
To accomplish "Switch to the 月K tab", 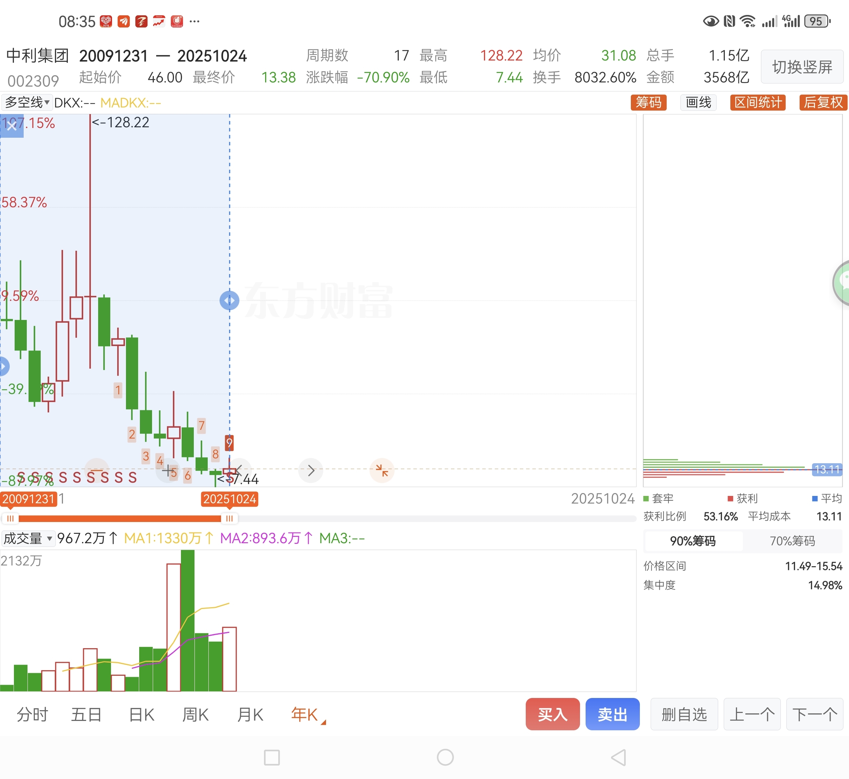I will [250, 715].
